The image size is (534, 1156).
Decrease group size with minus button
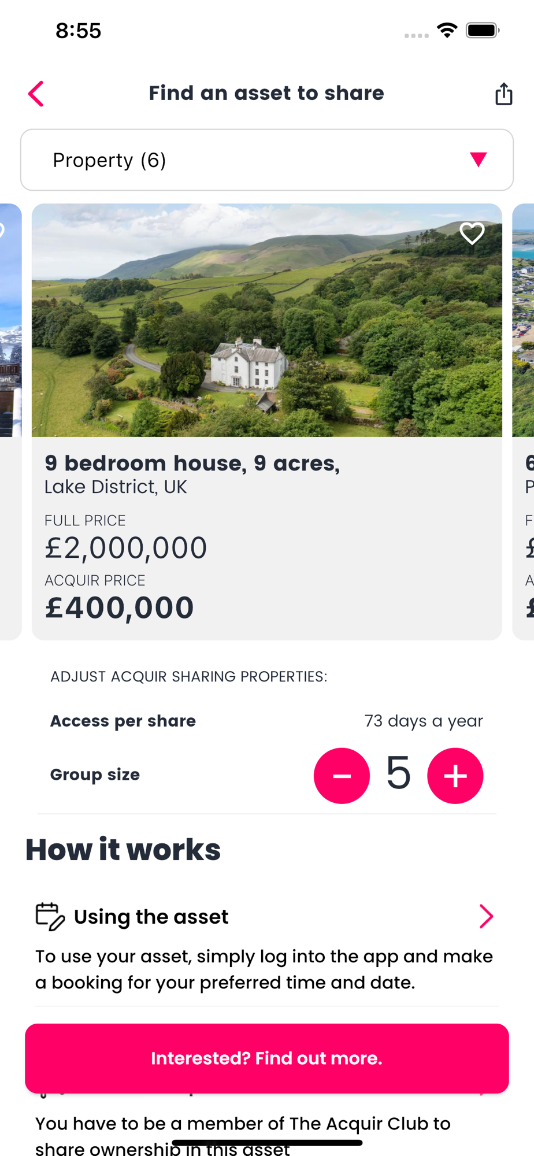342,776
